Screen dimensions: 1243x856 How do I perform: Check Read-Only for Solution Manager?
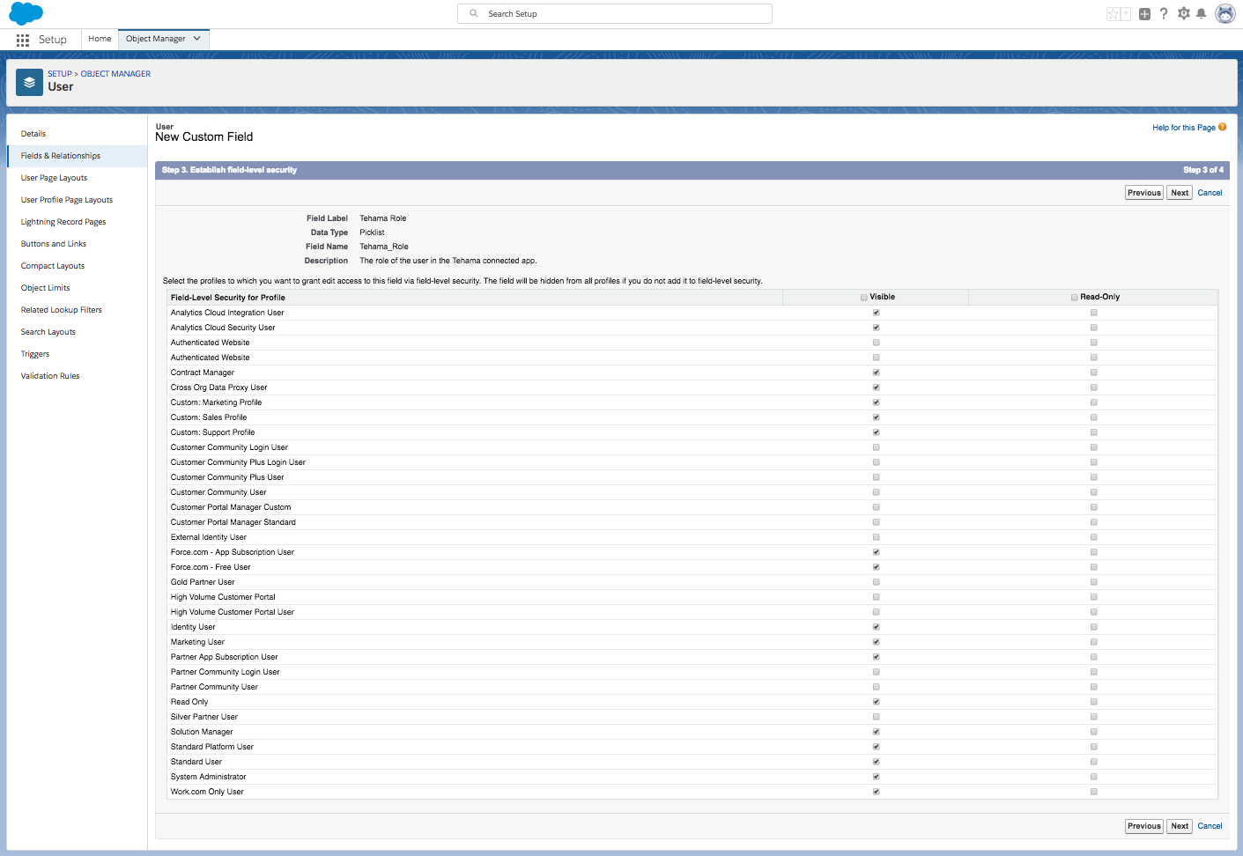1094,732
